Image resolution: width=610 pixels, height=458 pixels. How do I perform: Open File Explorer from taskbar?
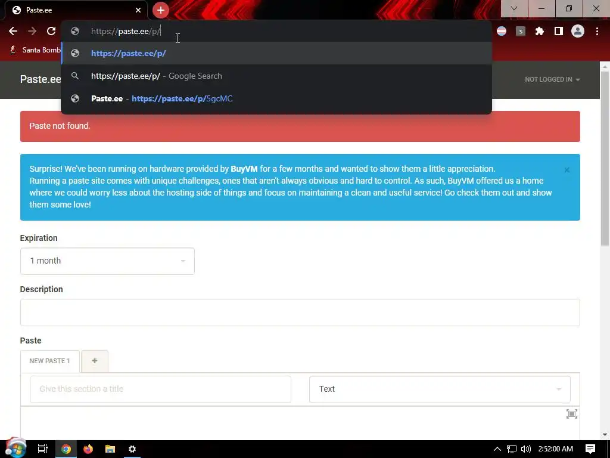point(110,449)
